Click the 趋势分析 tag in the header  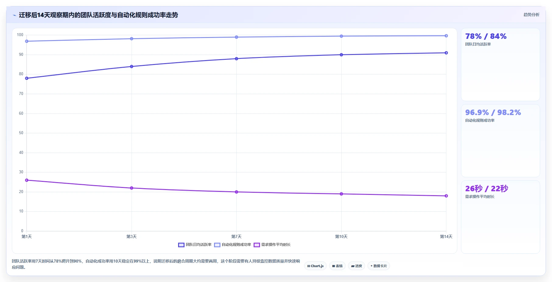coord(531,15)
